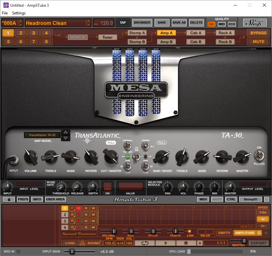The image size is (272, 256).
Task: Mute track 2 in Speed Trainer
Action: pos(93,215)
